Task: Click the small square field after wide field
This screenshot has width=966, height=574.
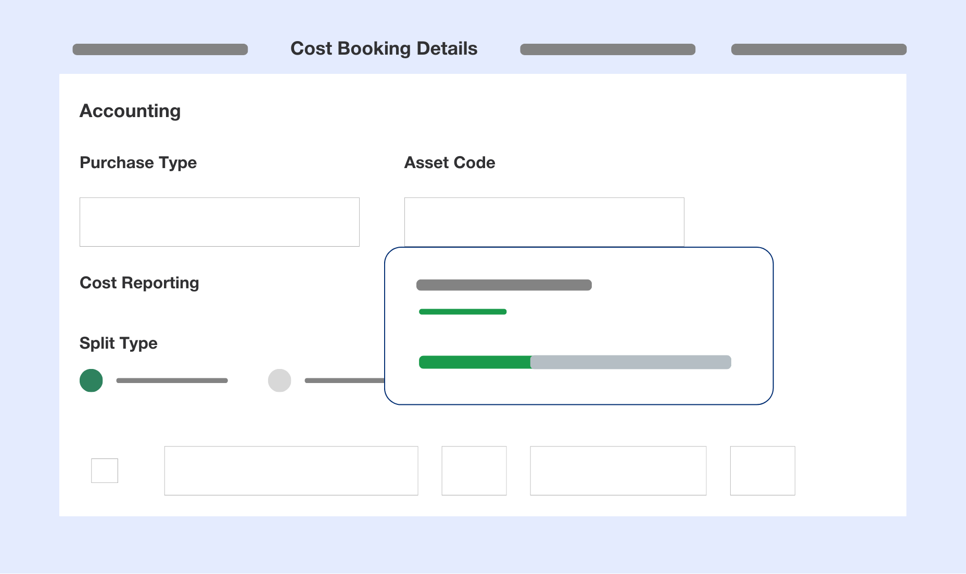Action: [x=474, y=470]
